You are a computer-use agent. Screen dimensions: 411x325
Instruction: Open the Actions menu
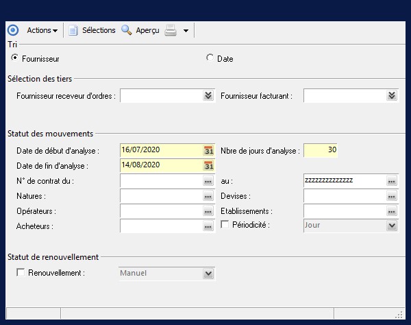tap(42, 30)
